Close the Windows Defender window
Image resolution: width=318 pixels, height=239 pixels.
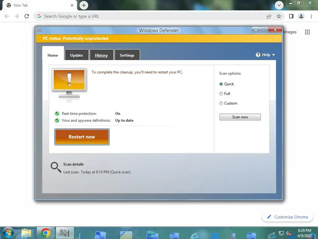pos(275,30)
